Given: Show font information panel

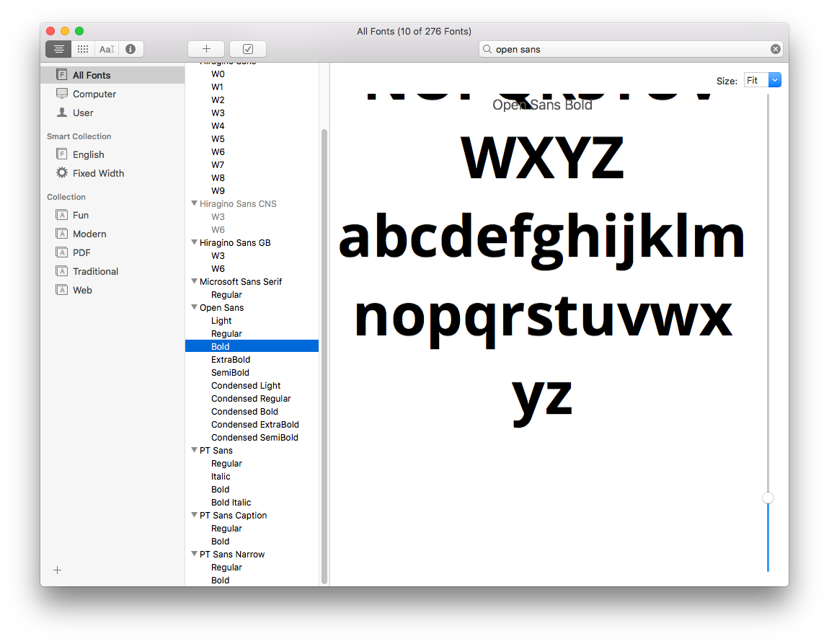Looking at the screenshot, I should (x=130, y=49).
